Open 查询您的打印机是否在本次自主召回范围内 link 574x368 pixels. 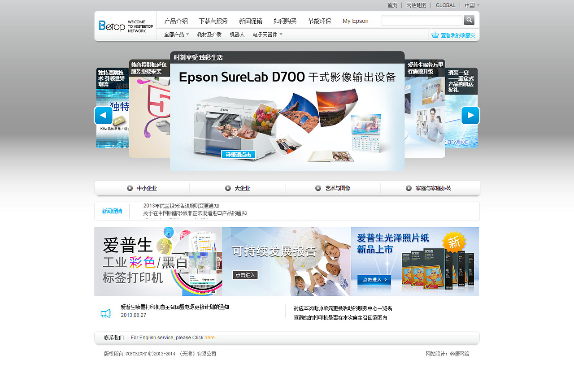[x=340, y=318]
